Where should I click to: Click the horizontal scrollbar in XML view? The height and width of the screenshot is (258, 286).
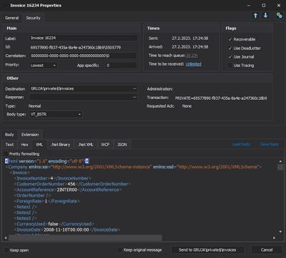(85, 237)
